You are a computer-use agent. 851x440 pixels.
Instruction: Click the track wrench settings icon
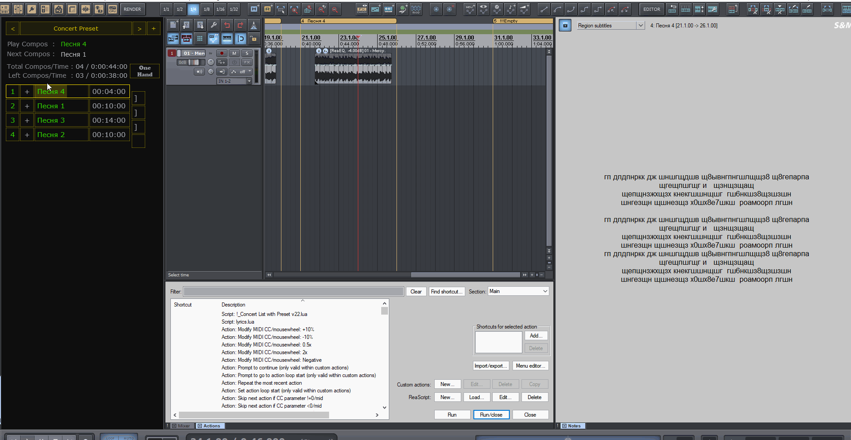coord(214,25)
